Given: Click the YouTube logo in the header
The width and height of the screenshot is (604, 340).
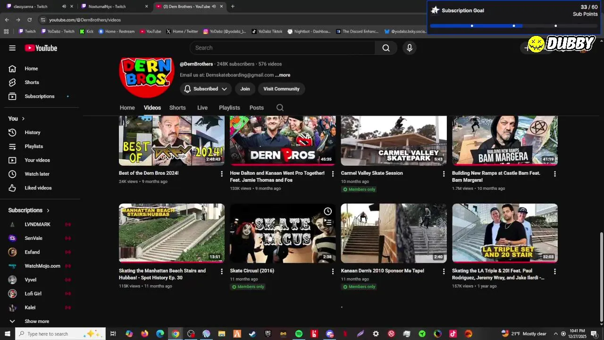Looking at the screenshot, I should [x=41, y=48].
